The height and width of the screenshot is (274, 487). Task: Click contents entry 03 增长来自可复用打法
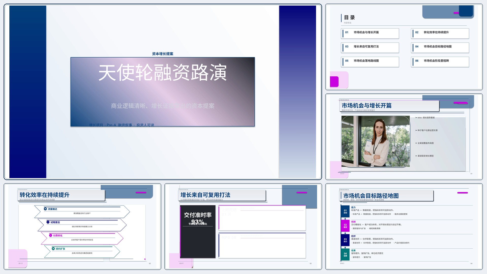click(370, 48)
